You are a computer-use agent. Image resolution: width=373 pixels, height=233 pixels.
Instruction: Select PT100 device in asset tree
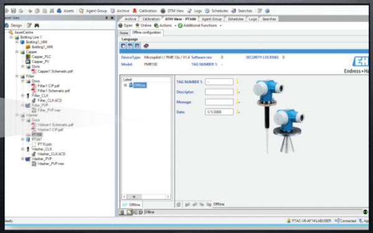37,135
